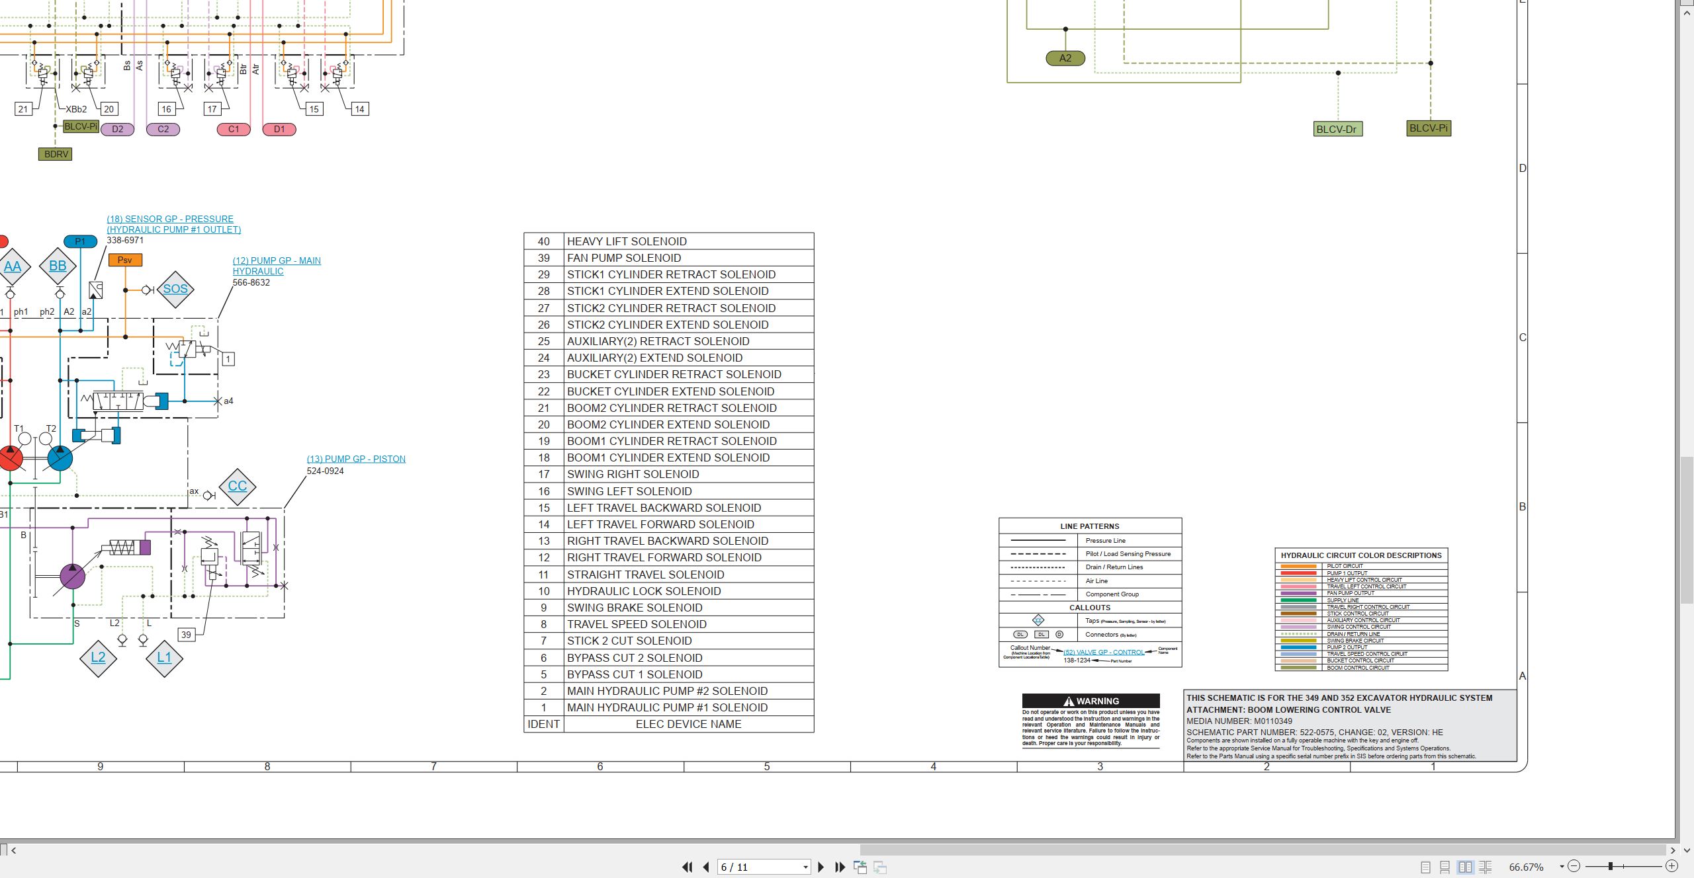Viewport: 1694px width, 878px height.
Task: Click the zoom in plus button
Action: [1672, 866]
